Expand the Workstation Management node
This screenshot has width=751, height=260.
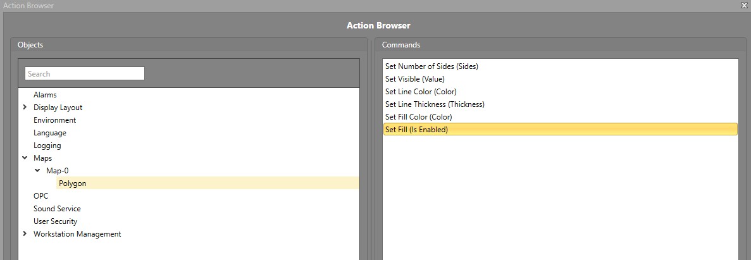pos(25,234)
